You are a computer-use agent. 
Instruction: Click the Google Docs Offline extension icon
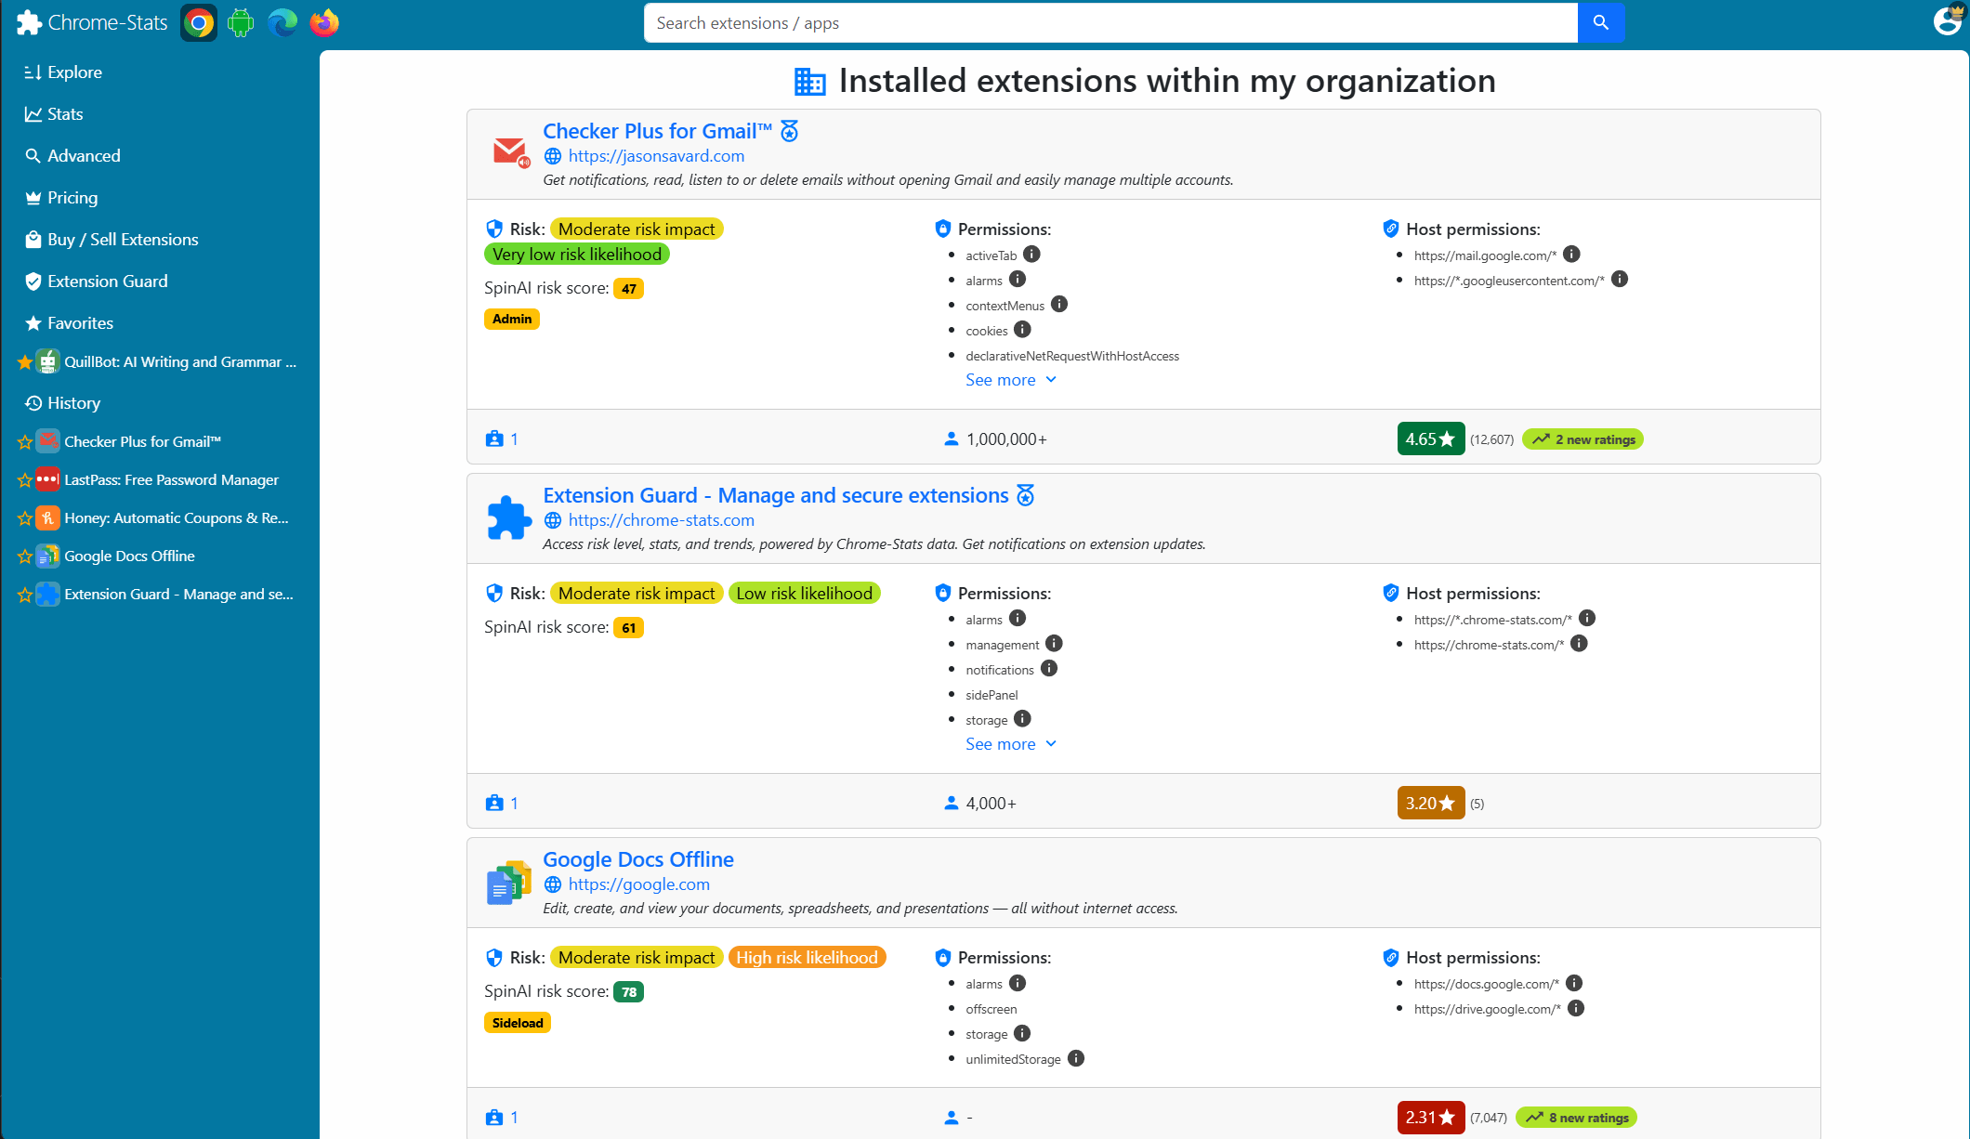tap(509, 882)
